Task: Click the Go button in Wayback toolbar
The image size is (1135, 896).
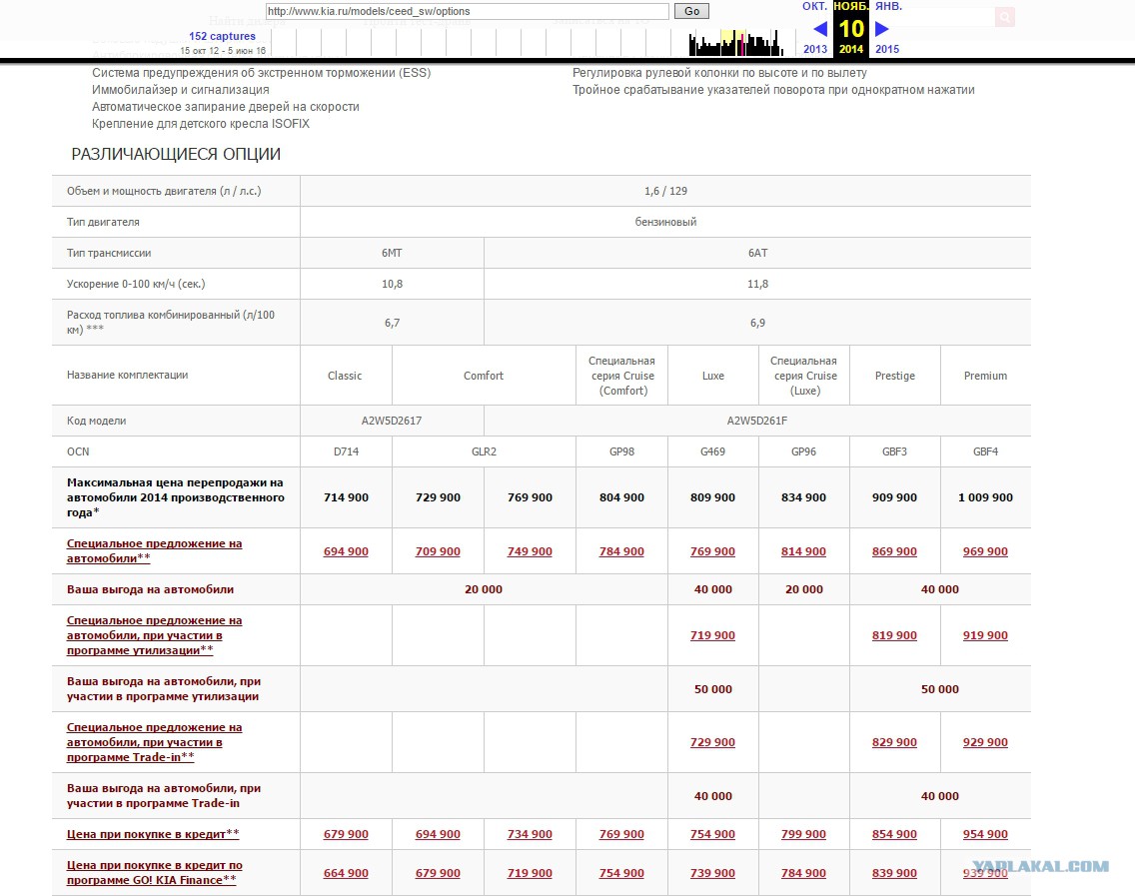Action: coord(691,11)
